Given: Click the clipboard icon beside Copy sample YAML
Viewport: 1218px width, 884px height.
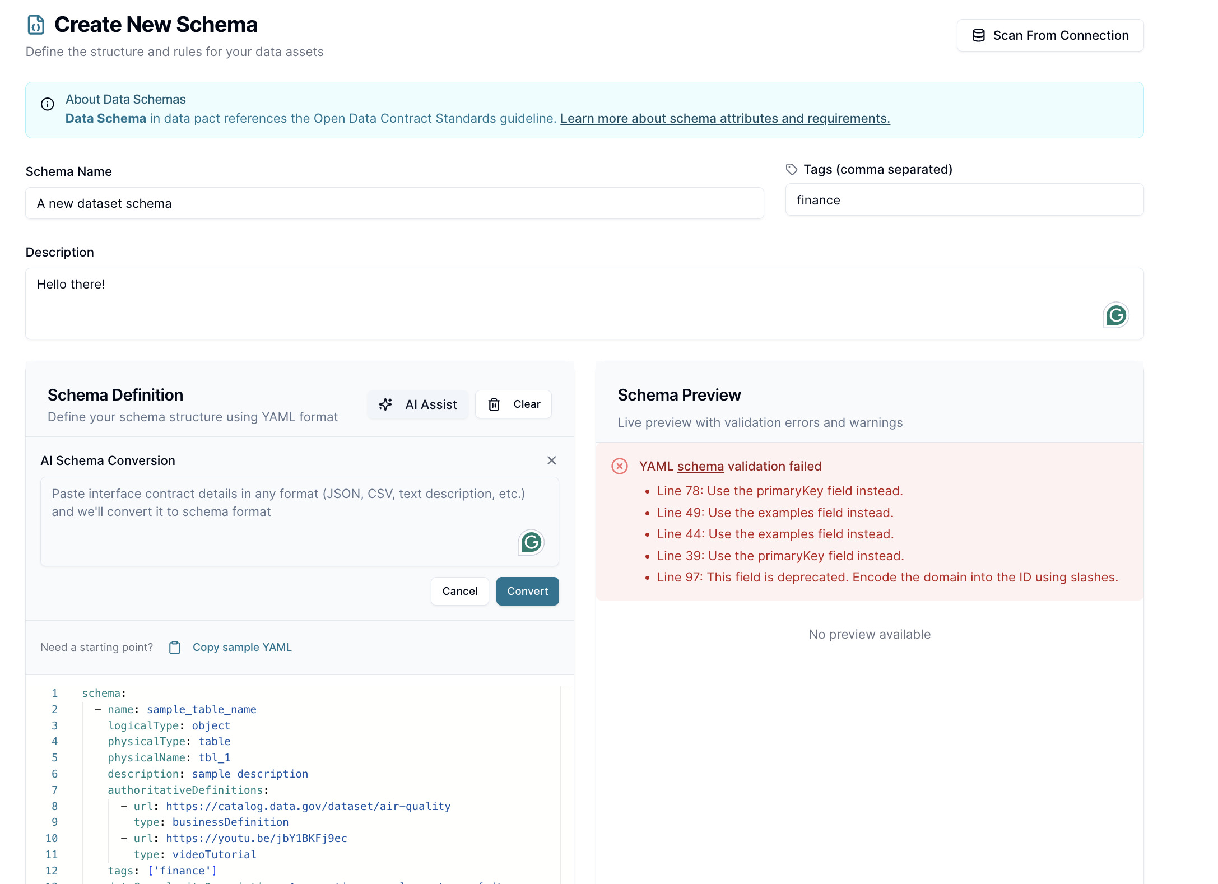Looking at the screenshot, I should [175, 648].
